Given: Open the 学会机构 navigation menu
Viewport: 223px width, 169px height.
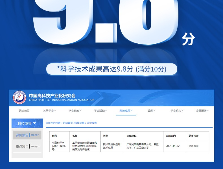Looking at the screenshot, I should pos(177,111).
